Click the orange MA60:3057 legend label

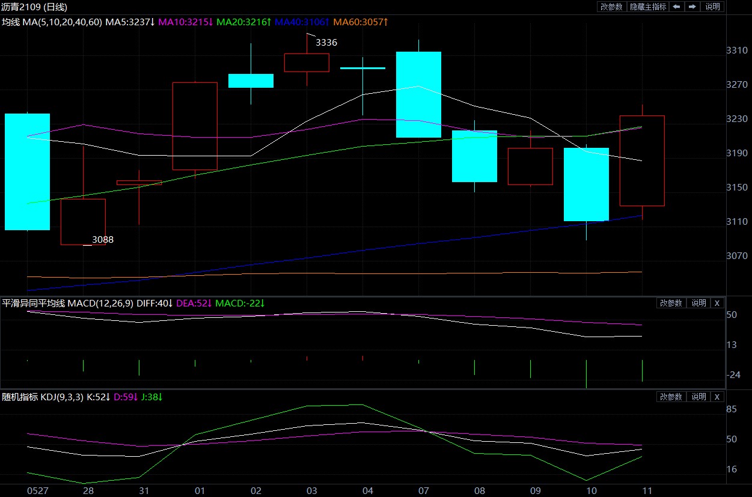[360, 22]
